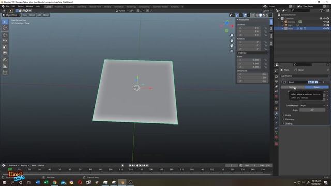
Task: Select the Measure tool in the viewport toolbar
Action: (5, 66)
